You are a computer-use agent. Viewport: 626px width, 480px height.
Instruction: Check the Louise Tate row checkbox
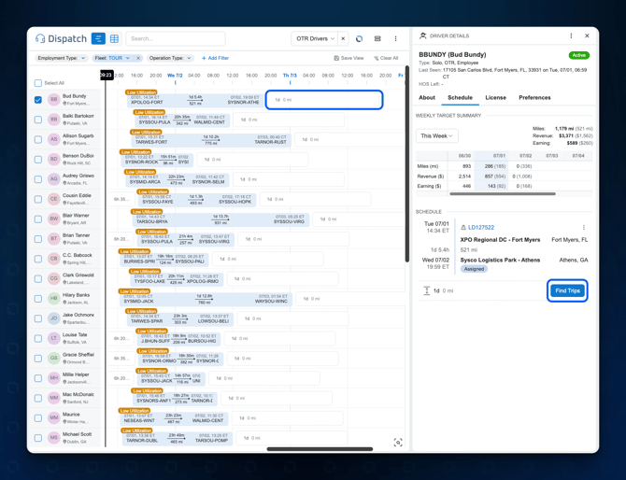point(38,338)
